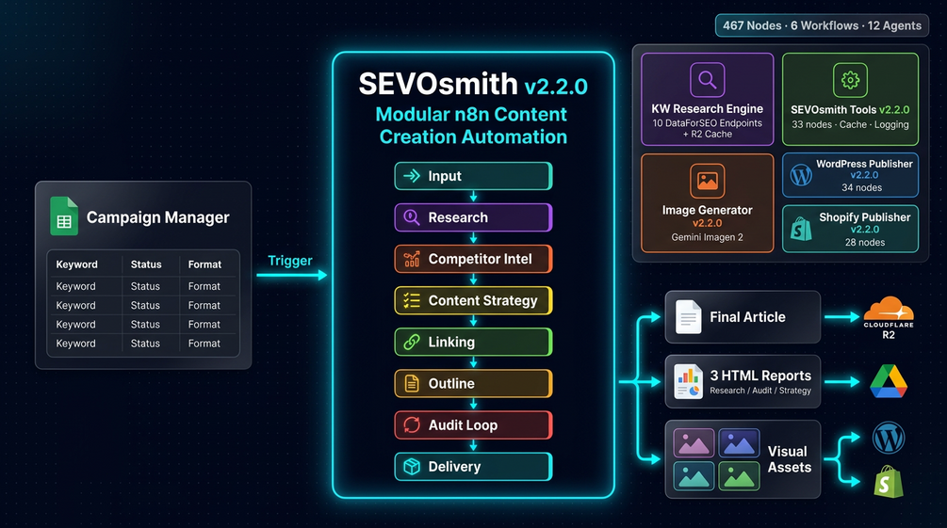Click the blue WordPress logo beside Visual Assets
The height and width of the screenshot is (528, 947).
click(889, 438)
